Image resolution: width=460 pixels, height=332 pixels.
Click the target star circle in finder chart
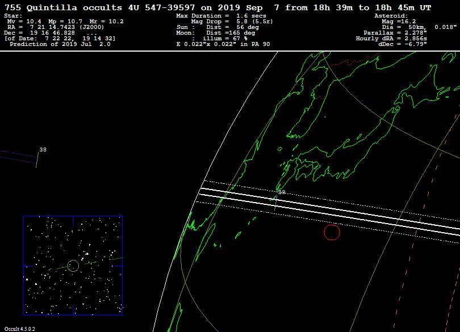[73, 266]
